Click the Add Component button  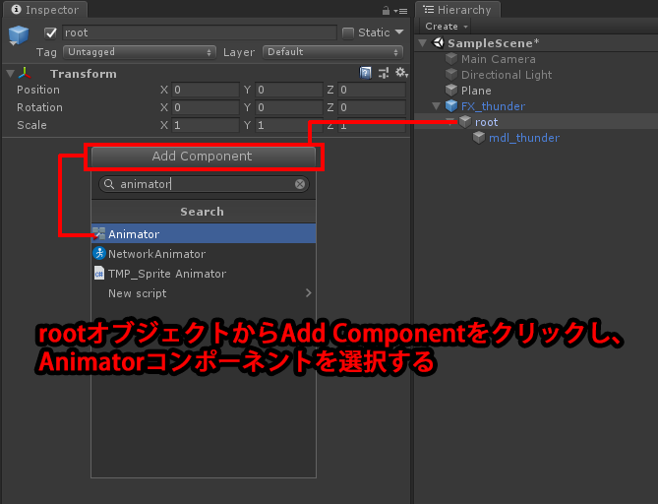coord(204,157)
